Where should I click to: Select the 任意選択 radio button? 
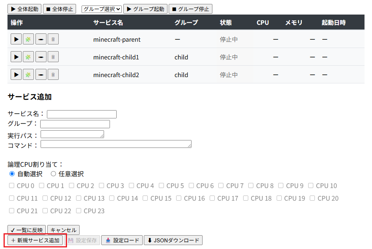(x=54, y=173)
